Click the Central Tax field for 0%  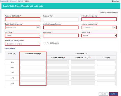coord(58,62)
